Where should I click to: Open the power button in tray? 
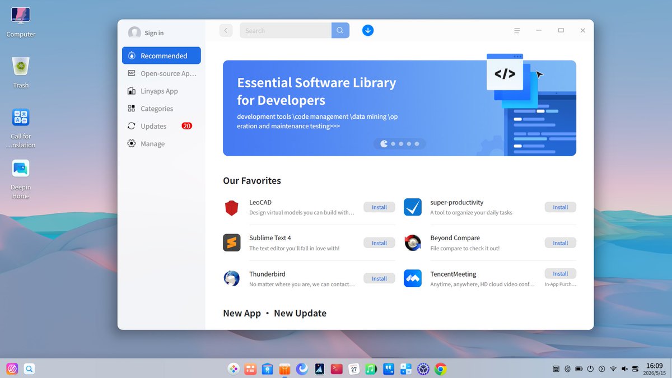tap(590, 369)
